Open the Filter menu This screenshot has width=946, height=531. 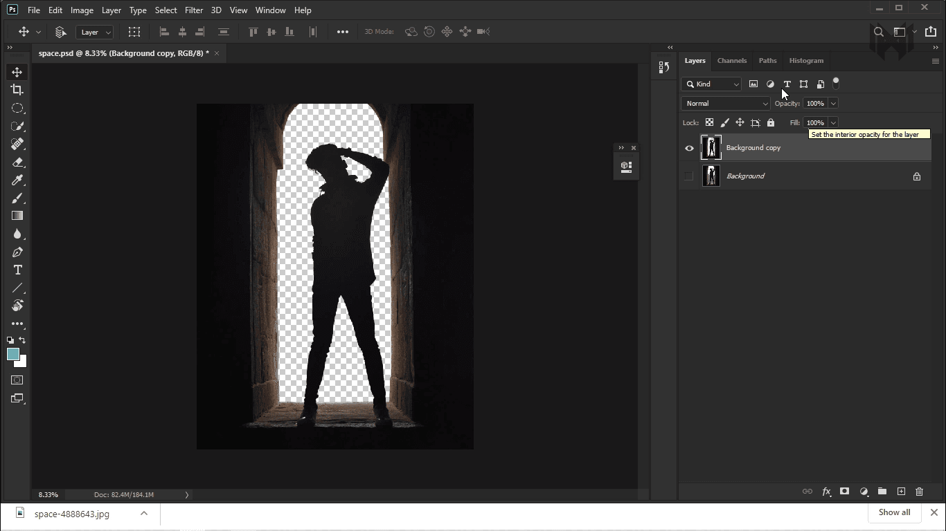click(194, 10)
